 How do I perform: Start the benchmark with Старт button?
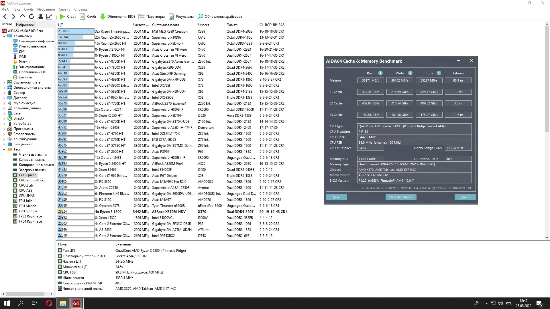pyautogui.click(x=68, y=17)
